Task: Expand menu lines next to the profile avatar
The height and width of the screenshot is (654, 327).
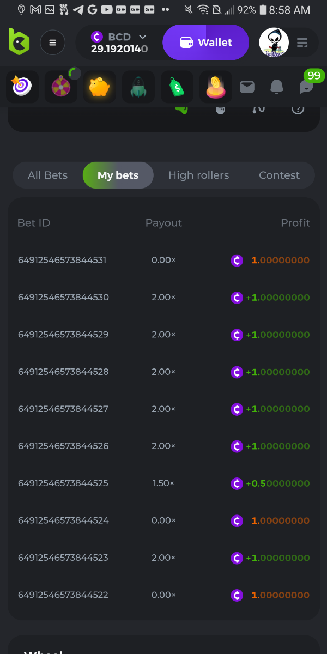Action: 302,43
